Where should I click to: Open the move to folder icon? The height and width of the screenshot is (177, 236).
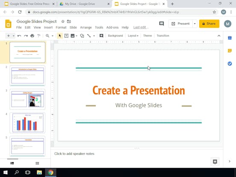tap(69, 21)
